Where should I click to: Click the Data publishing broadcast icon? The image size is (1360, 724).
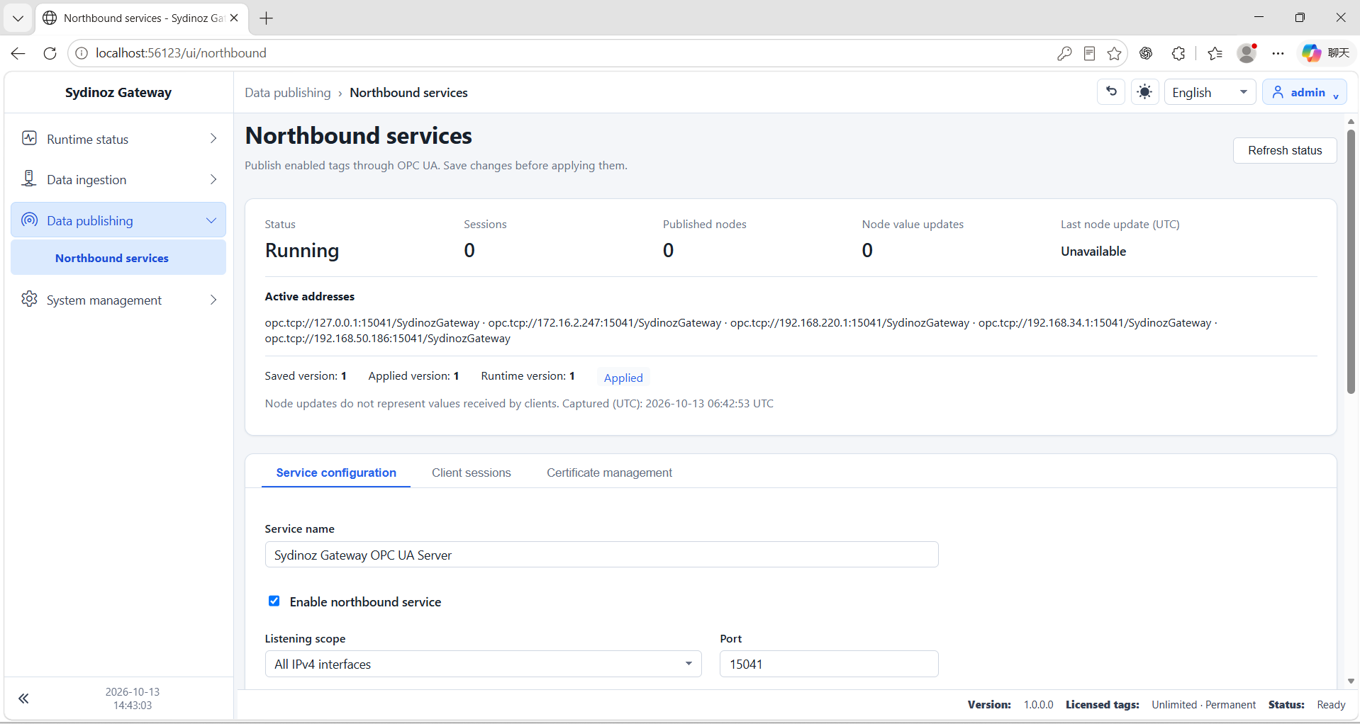(29, 220)
